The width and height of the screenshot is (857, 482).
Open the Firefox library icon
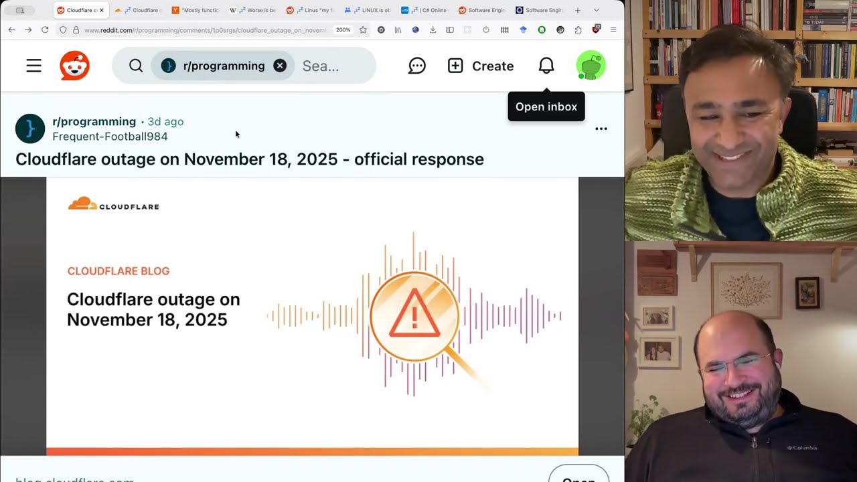398,30
